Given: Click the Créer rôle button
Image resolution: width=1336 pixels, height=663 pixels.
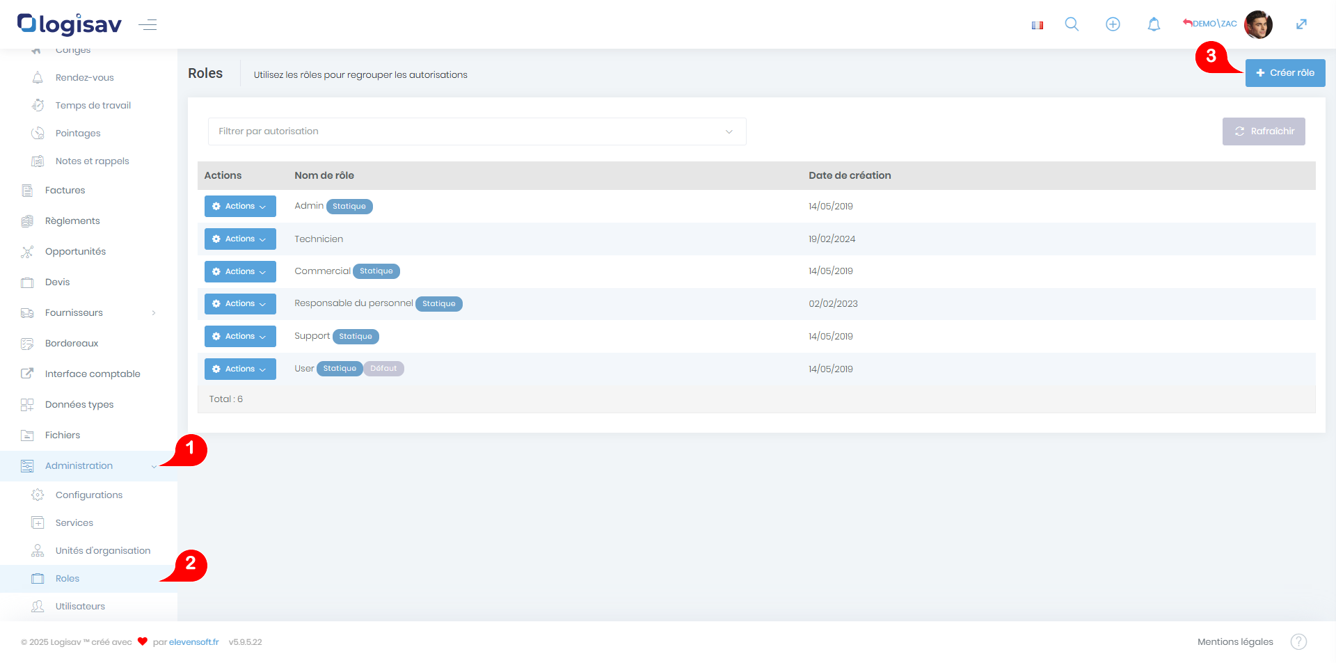Looking at the screenshot, I should coord(1285,73).
